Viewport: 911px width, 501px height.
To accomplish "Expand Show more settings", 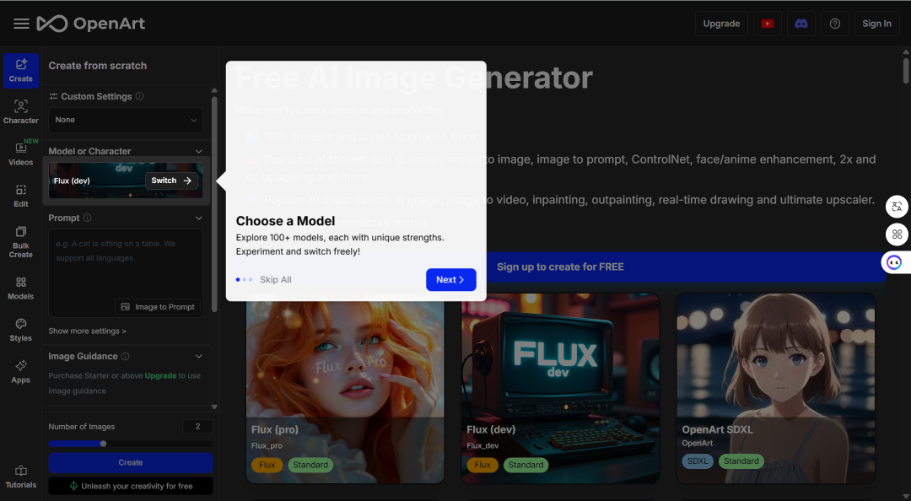I will tap(87, 331).
